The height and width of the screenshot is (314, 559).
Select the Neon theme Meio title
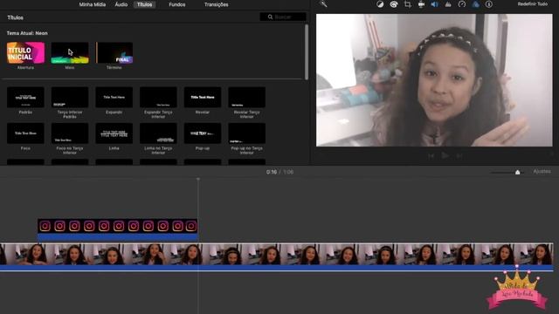[70, 52]
